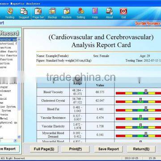Click the Print(P) button
This screenshot has height=161, width=161.
(76, 149)
